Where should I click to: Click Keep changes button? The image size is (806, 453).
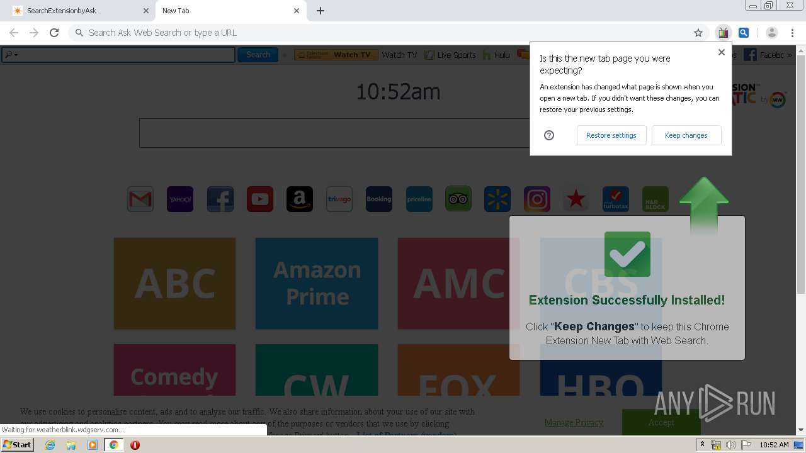tap(686, 135)
